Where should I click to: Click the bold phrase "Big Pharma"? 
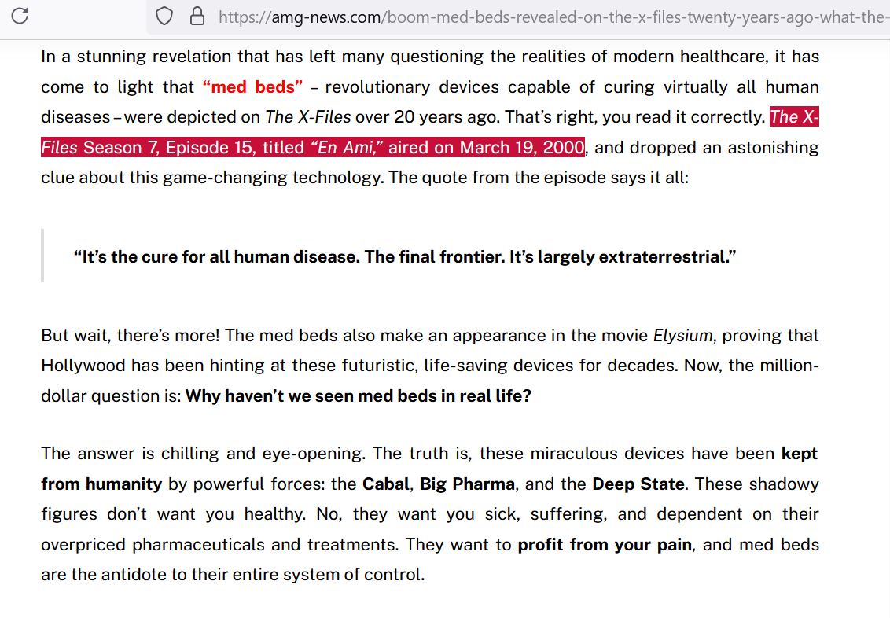[x=467, y=484]
